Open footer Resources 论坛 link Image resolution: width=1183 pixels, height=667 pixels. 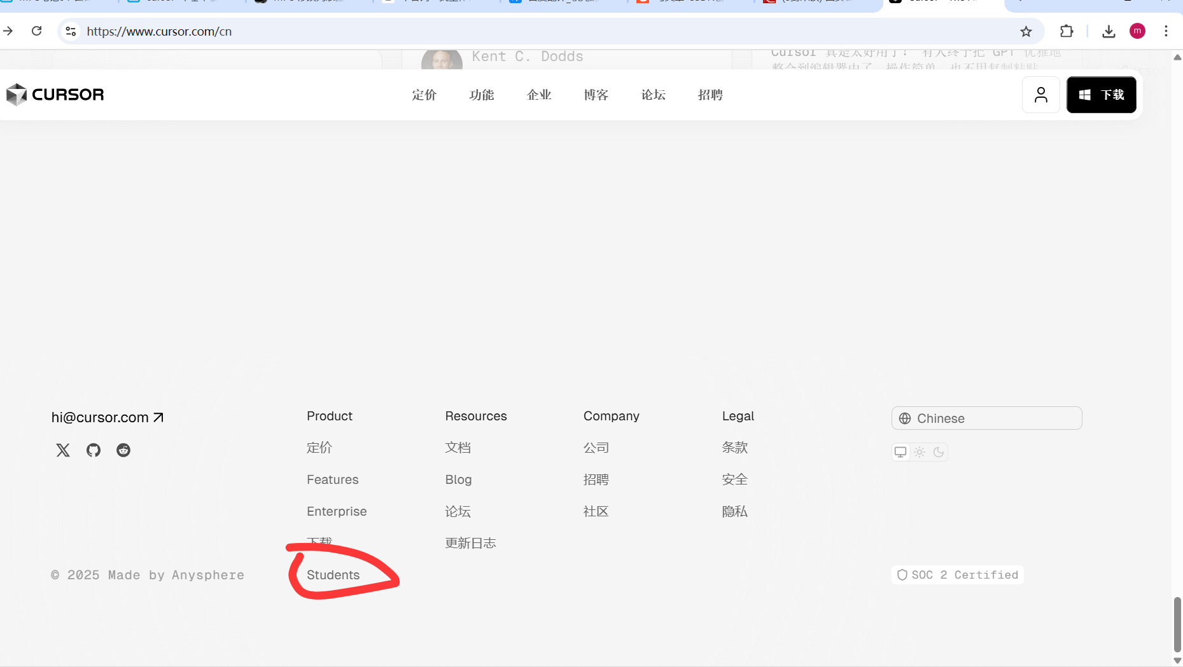coord(458,511)
